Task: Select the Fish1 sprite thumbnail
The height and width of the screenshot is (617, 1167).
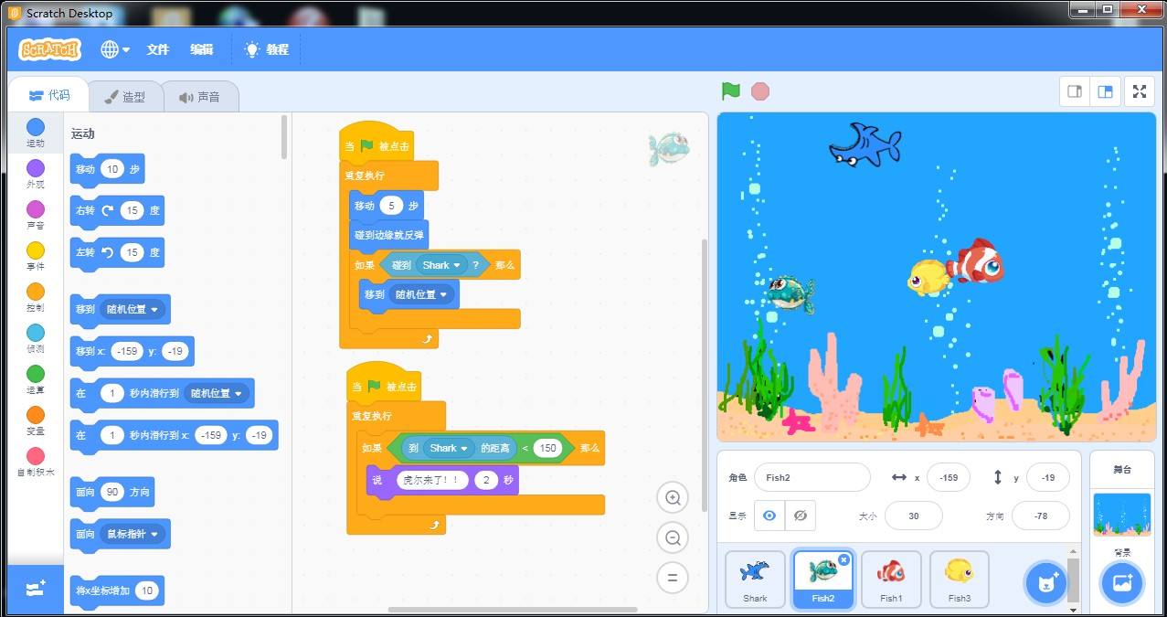Action: point(891,580)
